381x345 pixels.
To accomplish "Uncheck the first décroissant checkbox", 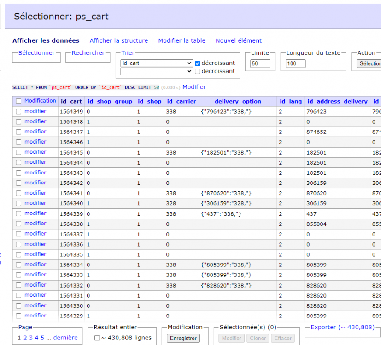I will 198,63.
